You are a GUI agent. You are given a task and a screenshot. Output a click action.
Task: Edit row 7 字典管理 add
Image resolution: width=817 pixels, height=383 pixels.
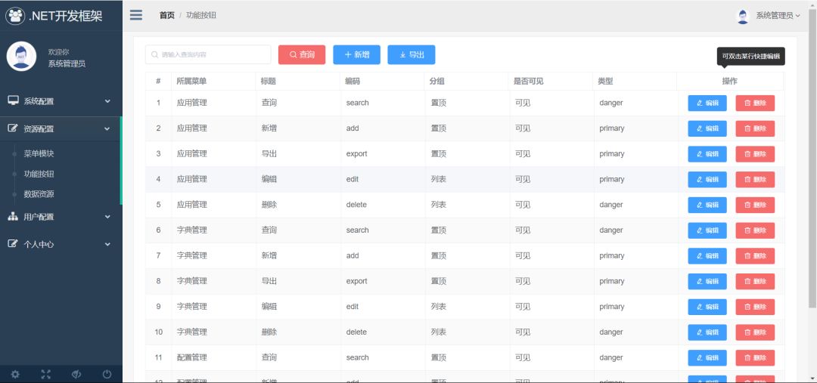pos(707,256)
